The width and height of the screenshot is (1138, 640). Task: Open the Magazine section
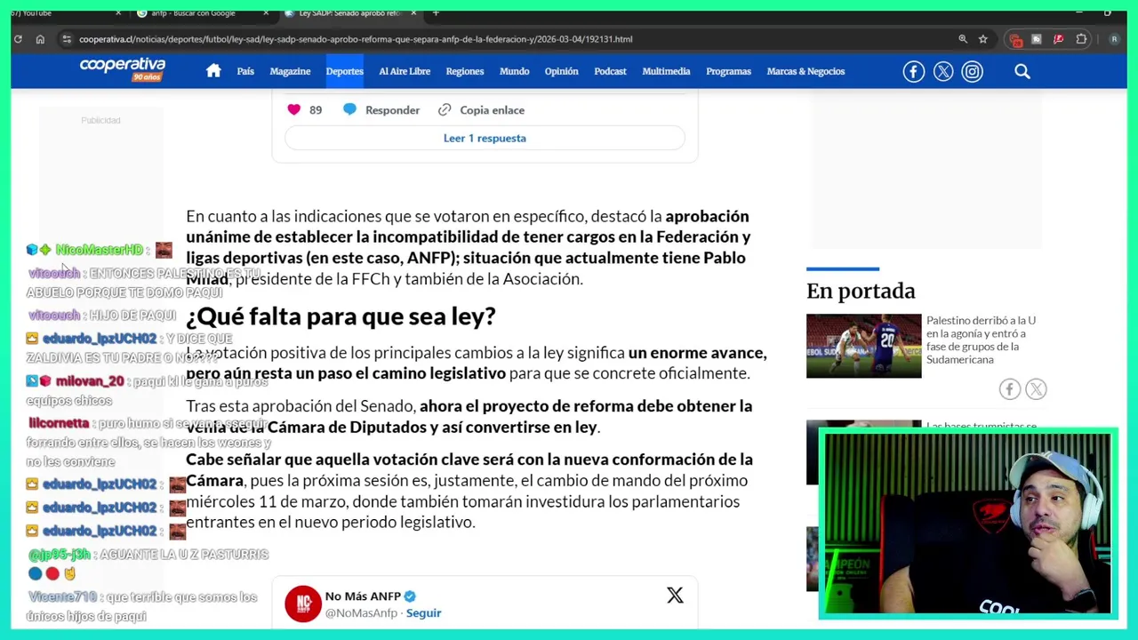coord(290,71)
